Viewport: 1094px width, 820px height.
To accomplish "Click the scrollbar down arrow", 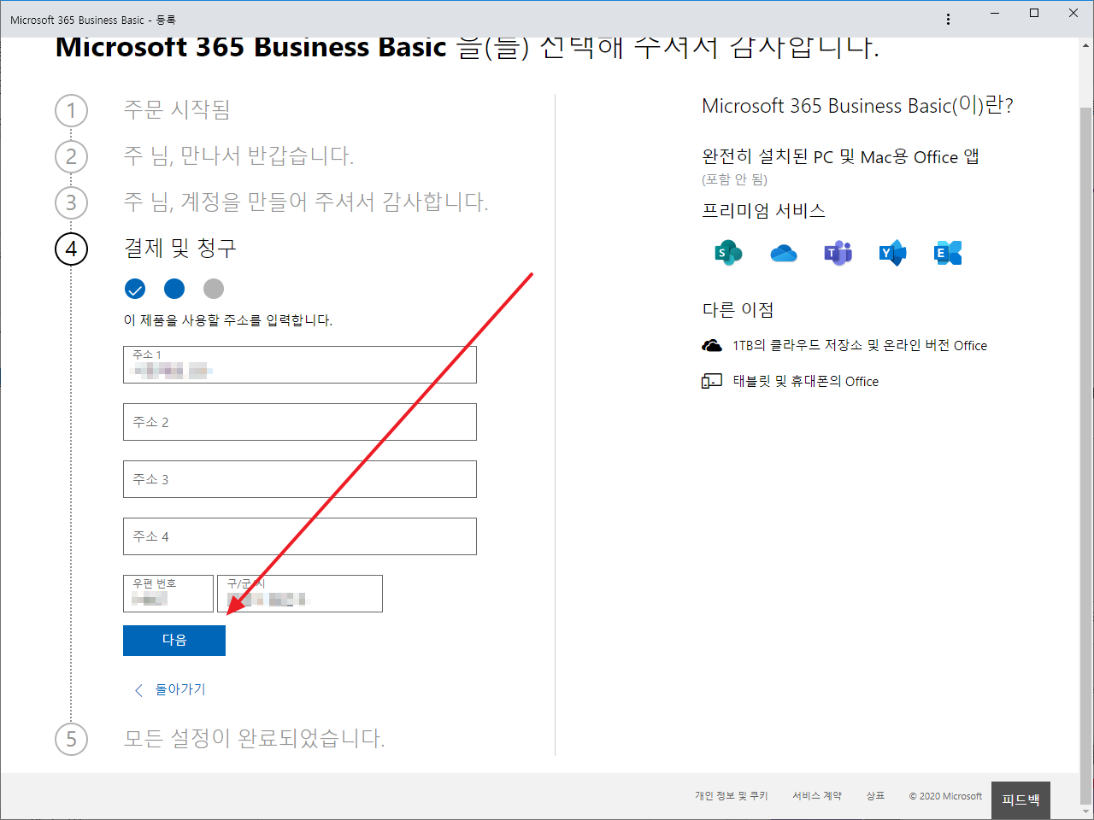I will tap(1085, 811).
